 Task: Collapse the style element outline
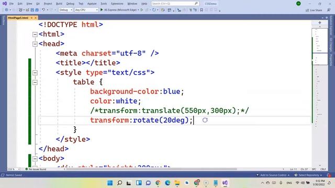(x=35, y=73)
